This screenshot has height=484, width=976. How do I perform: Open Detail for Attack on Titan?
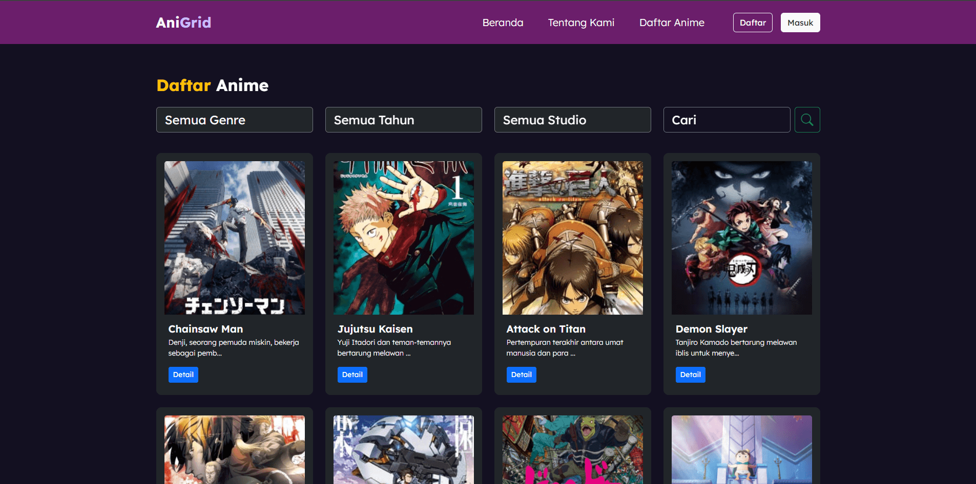pyautogui.click(x=522, y=375)
